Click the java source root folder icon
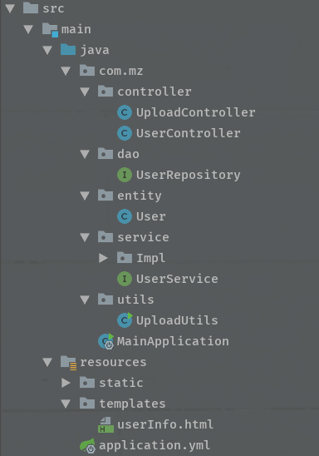 (x=68, y=50)
